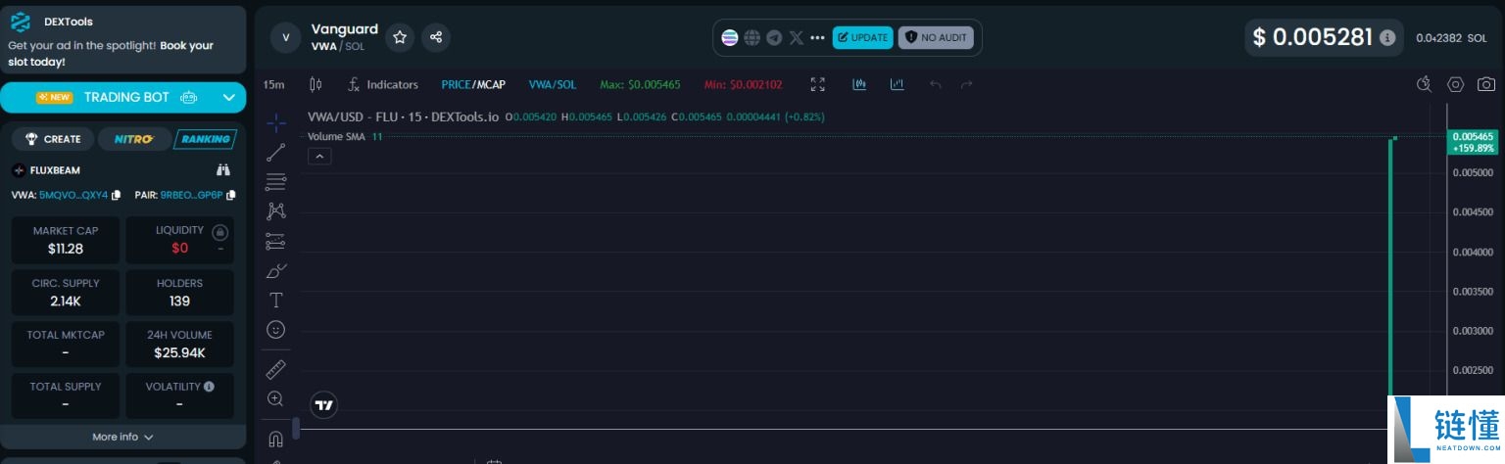Screen dimensions: 1505x464
Task: Click the Vanguard token avatar circle
Action: [x=285, y=37]
